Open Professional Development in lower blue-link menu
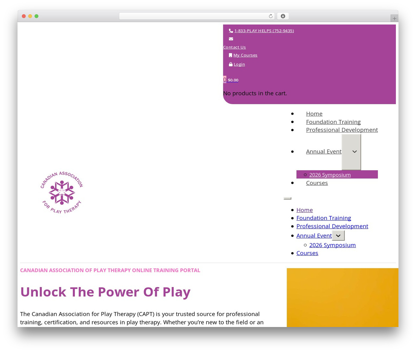 [332, 226]
